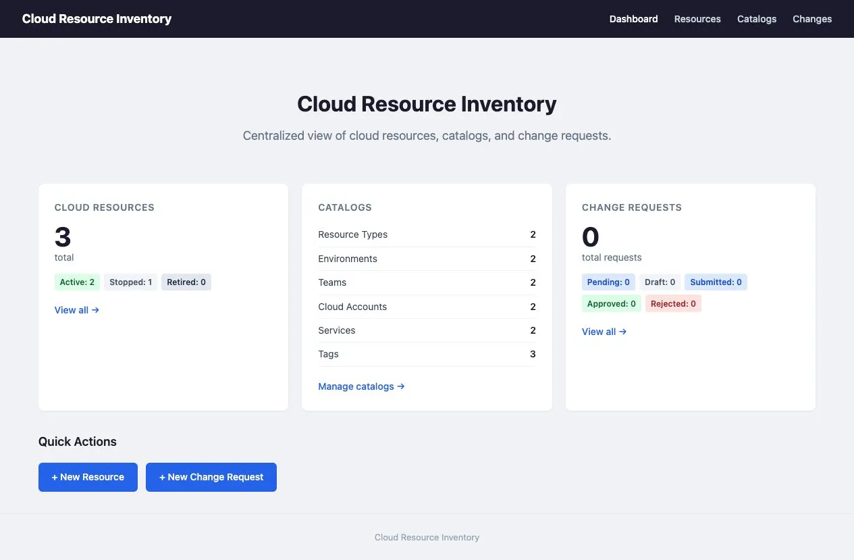Click the Rejected: 0 badge
The image size is (854, 560).
coord(673,304)
